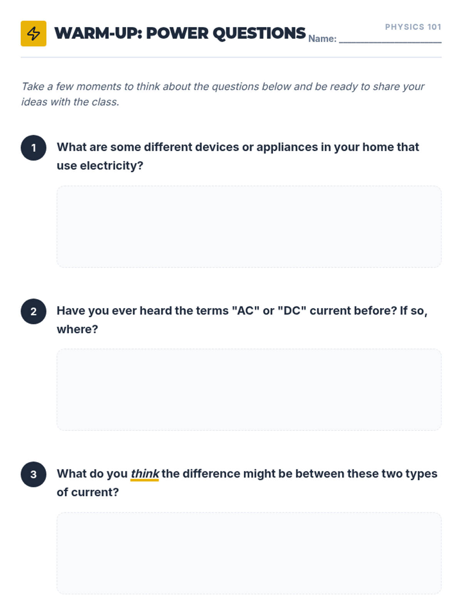Image resolution: width=462 pixels, height=616 pixels.
Task: Click the word "where?" in question 2
Action: coord(77,330)
